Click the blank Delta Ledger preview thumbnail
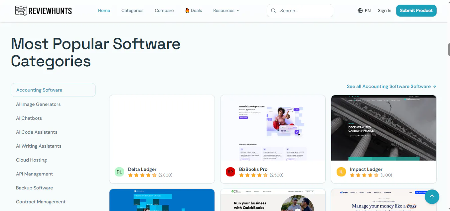Screen dimensions: 450x211 [x=162, y=128]
